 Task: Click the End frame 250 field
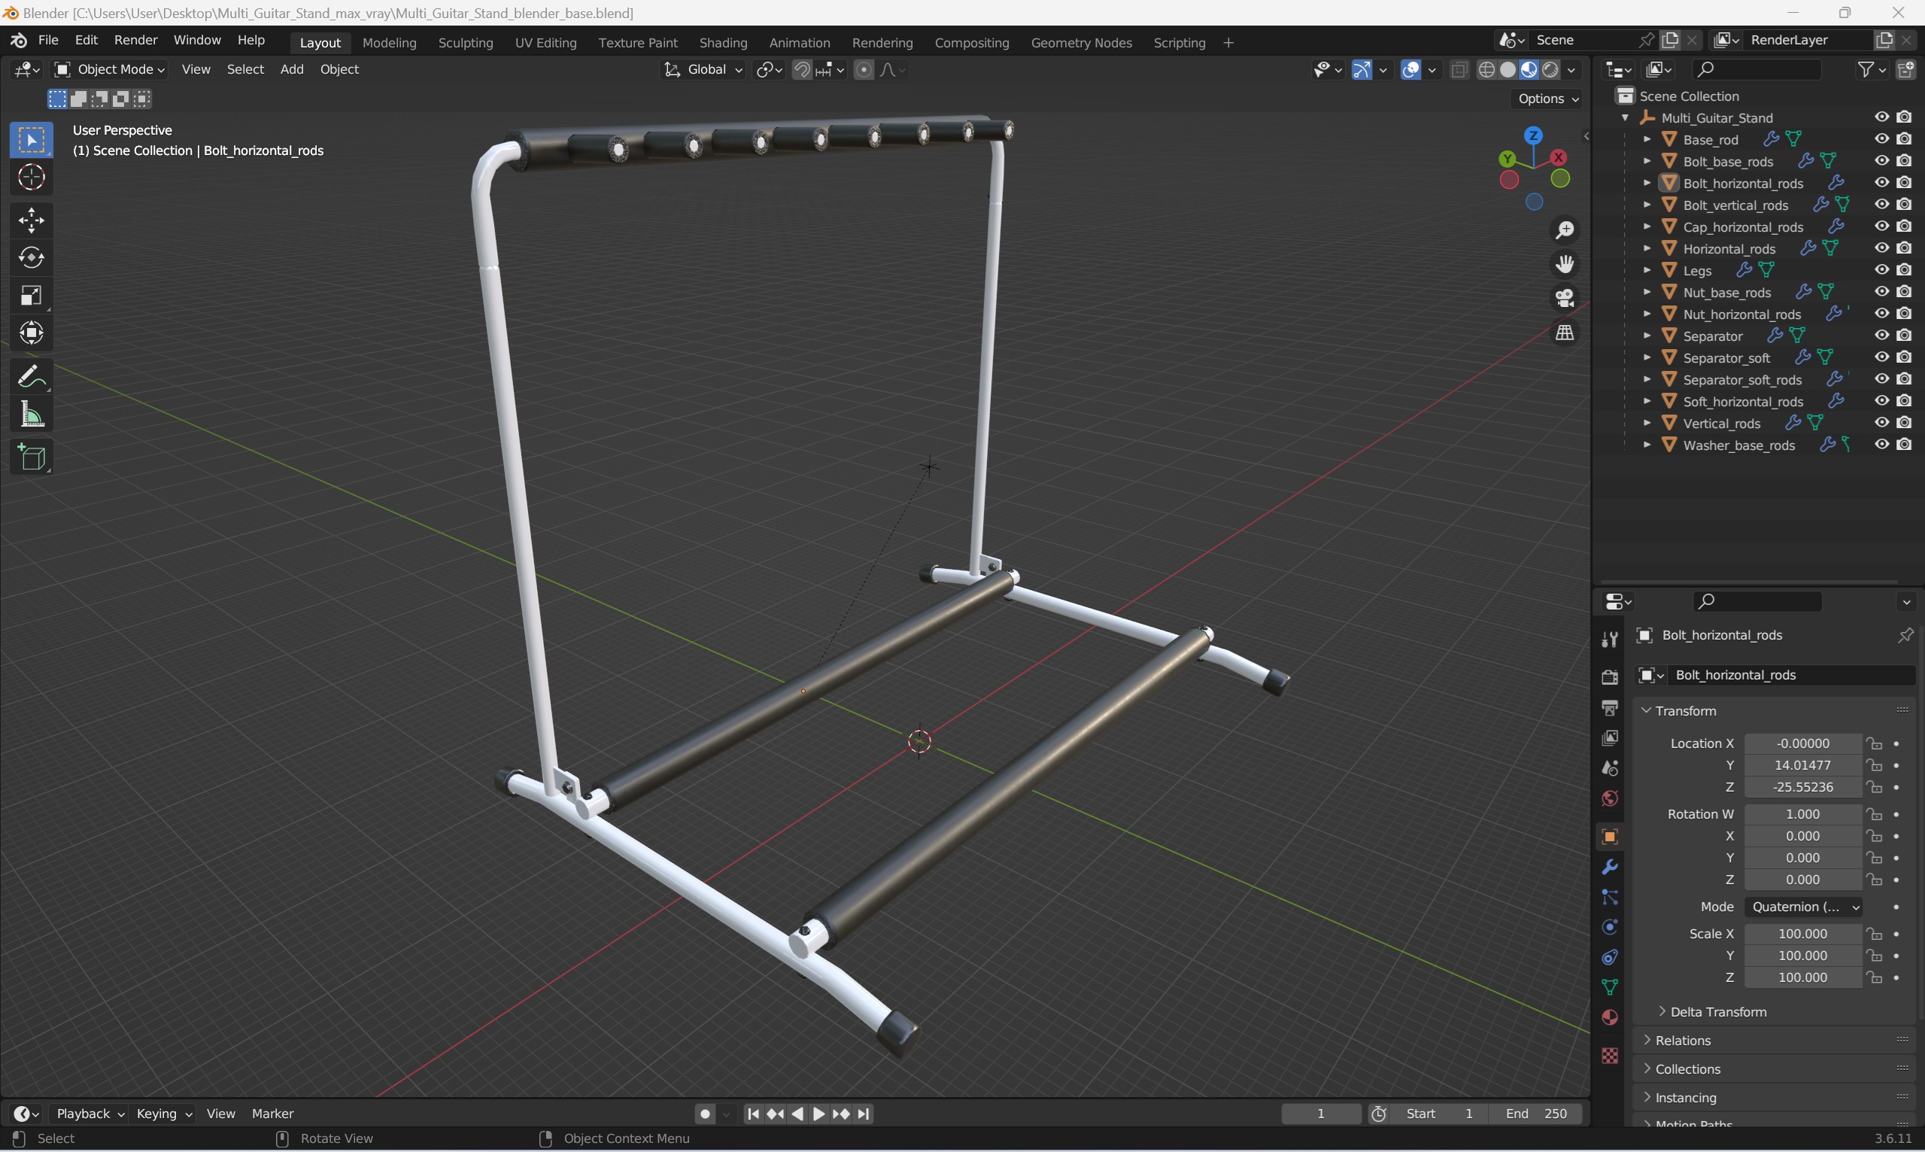(x=1535, y=1113)
